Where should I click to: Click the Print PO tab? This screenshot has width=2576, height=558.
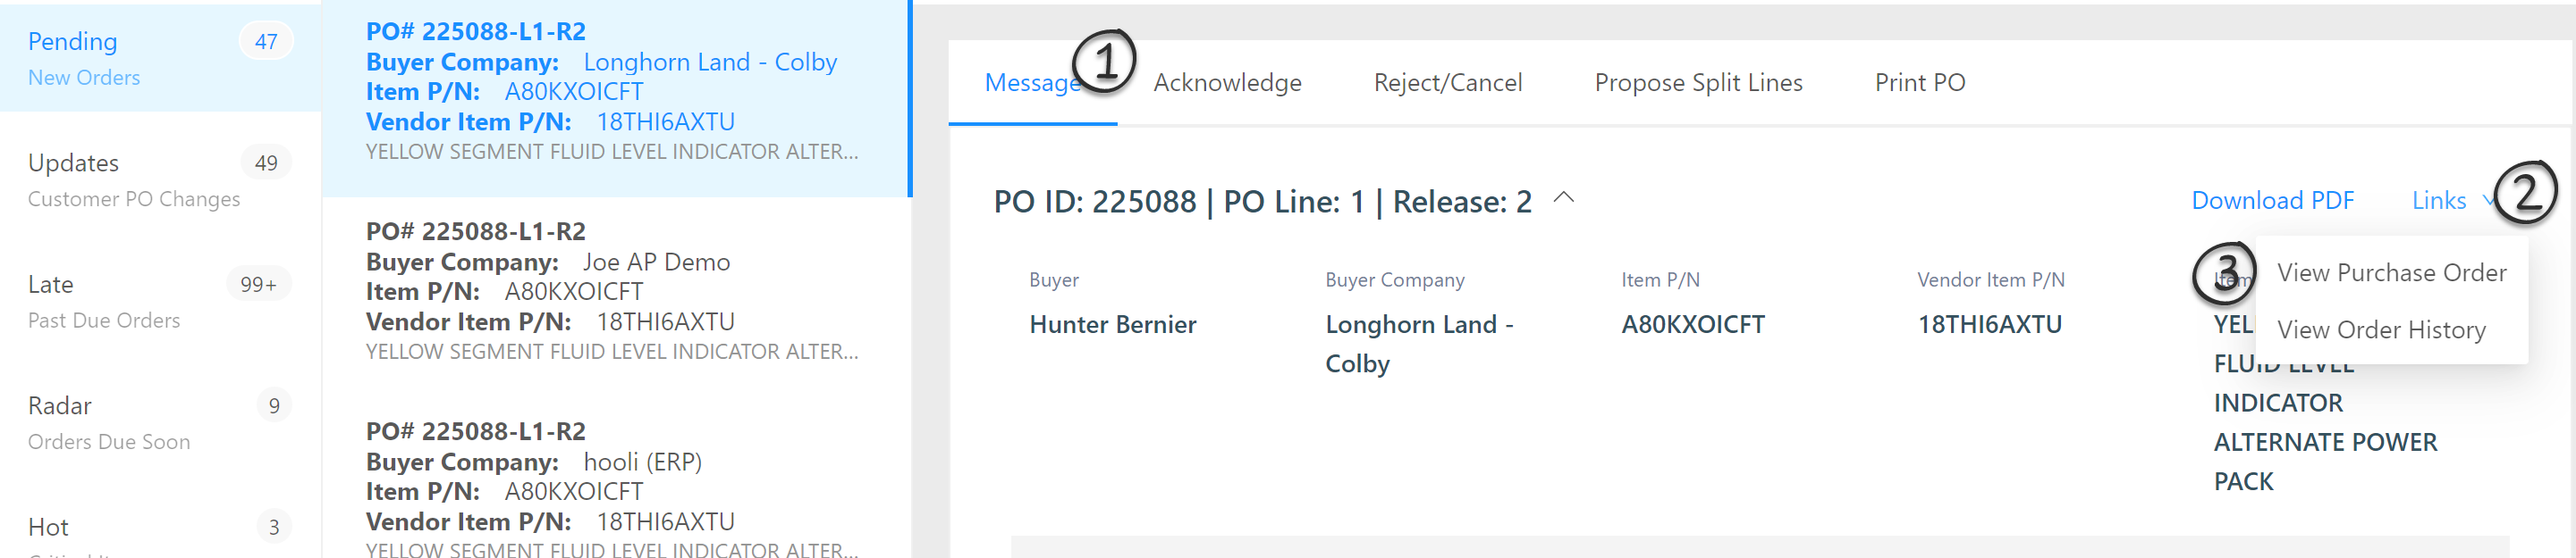click(x=1919, y=83)
